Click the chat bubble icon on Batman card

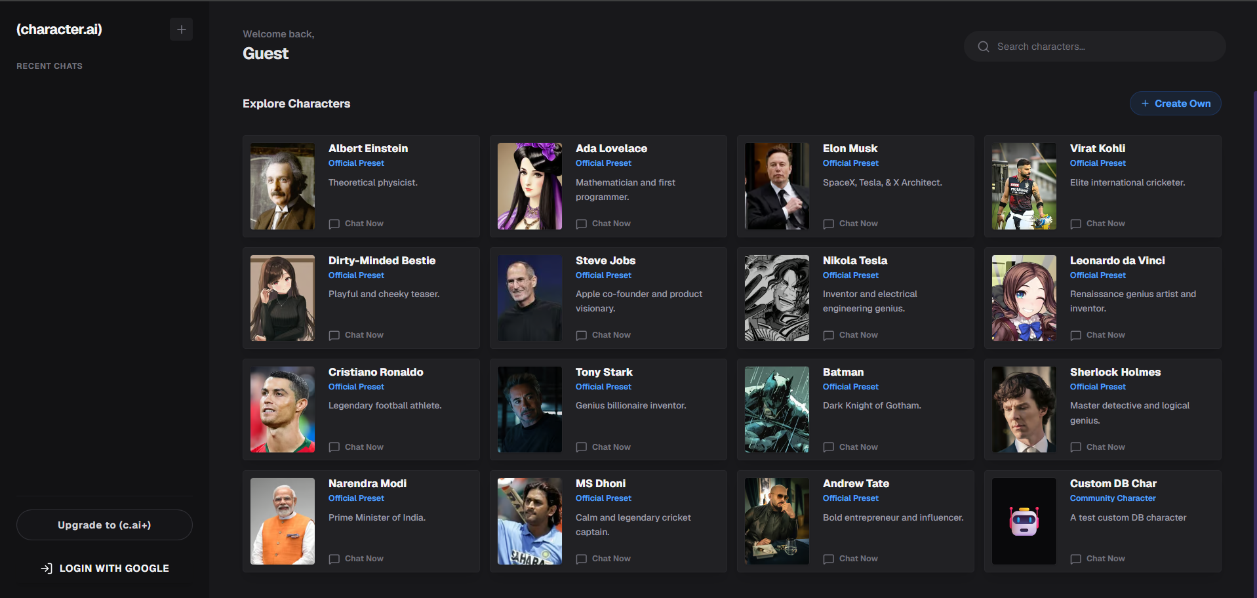pyautogui.click(x=829, y=447)
